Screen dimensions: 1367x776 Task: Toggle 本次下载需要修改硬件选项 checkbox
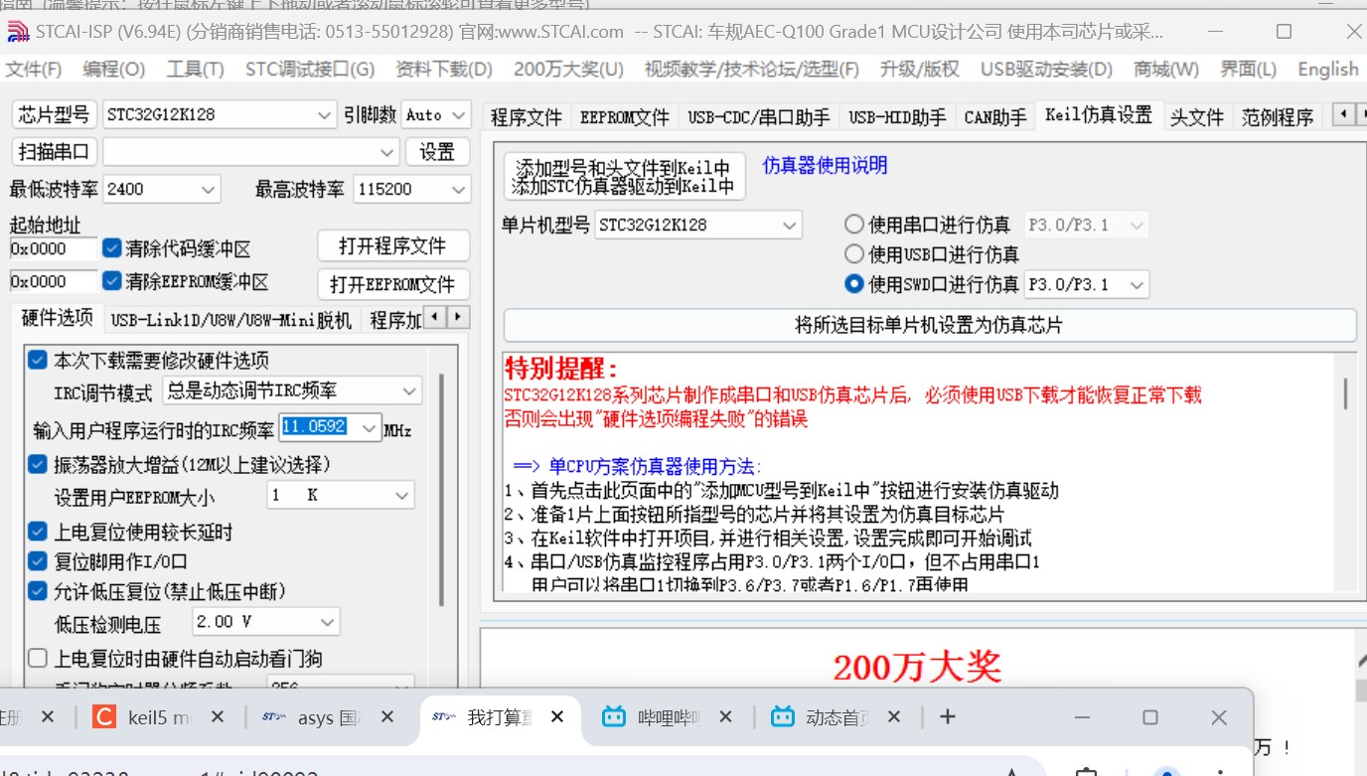tap(38, 360)
